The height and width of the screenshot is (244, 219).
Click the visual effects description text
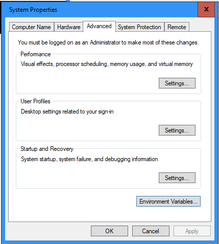click(x=107, y=64)
